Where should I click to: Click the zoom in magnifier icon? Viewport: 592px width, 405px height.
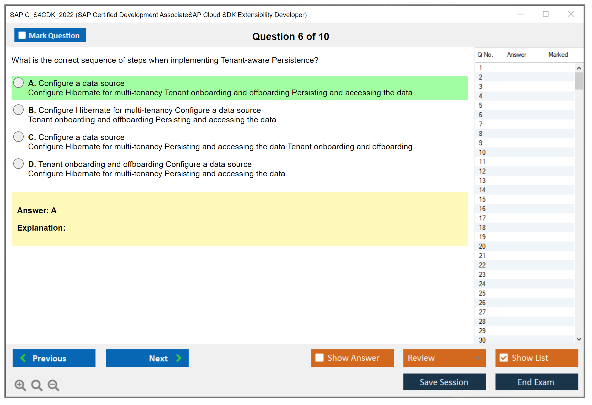pos(20,385)
